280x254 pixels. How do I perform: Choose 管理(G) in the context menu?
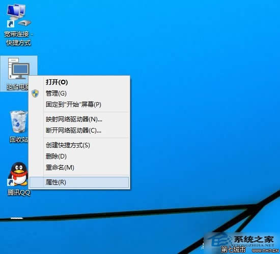[x=79, y=93]
